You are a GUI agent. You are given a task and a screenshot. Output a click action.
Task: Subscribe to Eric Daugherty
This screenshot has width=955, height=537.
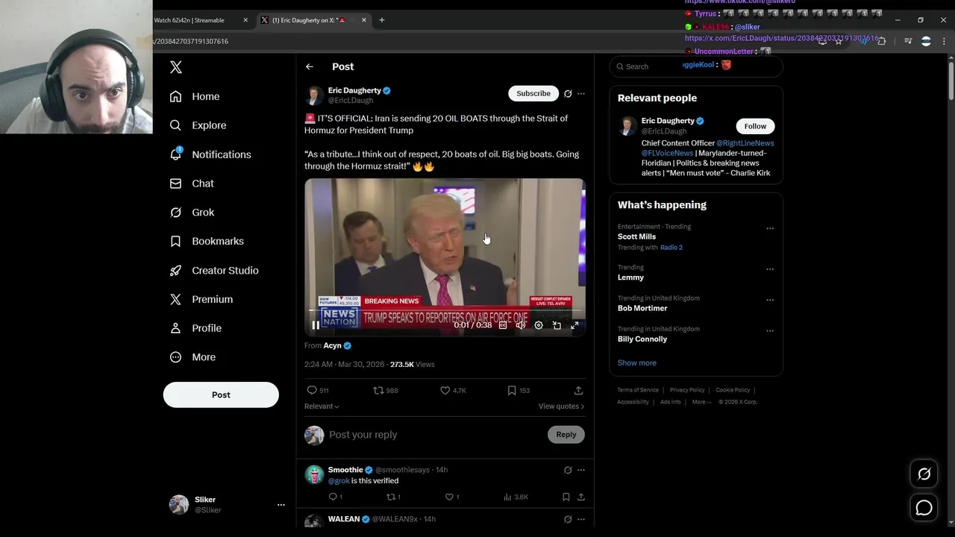tap(533, 93)
